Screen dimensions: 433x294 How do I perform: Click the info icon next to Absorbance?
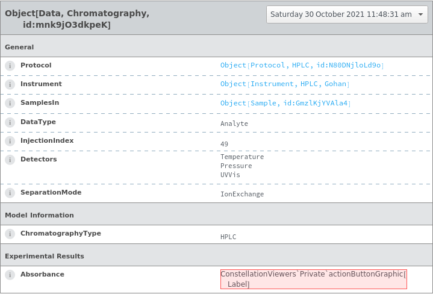click(10, 275)
